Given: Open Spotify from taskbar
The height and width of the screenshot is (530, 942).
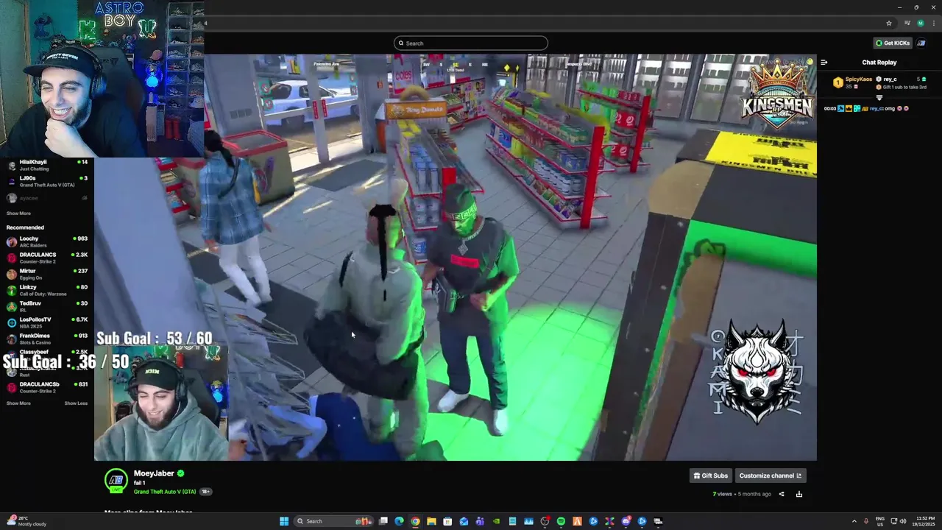Looking at the screenshot, I should tap(561, 521).
